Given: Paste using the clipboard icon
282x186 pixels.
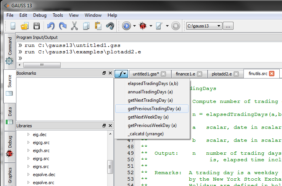Looking at the screenshot, I should [x=98, y=26].
